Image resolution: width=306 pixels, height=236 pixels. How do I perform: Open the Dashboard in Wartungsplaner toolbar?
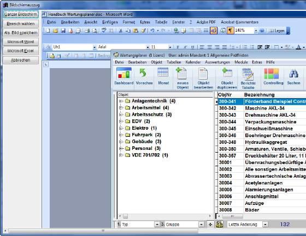pyautogui.click(x=124, y=76)
